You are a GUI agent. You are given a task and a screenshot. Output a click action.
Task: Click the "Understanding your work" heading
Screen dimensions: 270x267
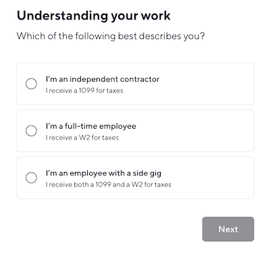94,16
